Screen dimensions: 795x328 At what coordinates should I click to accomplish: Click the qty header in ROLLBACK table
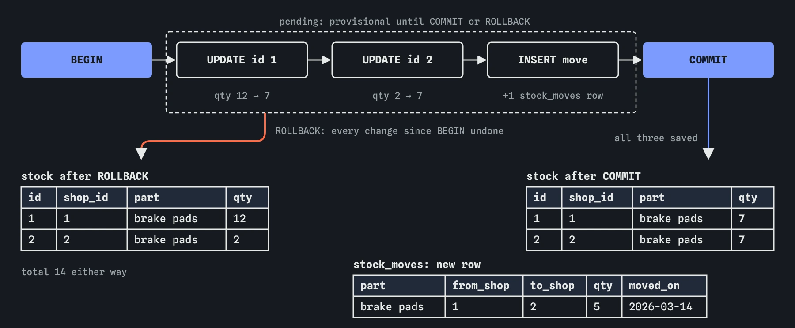(247, 198)
